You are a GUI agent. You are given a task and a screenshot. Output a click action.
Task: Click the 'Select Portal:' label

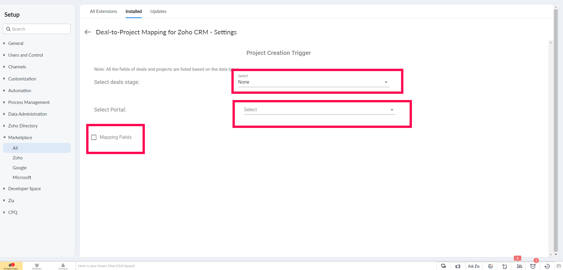click(110, 110)
